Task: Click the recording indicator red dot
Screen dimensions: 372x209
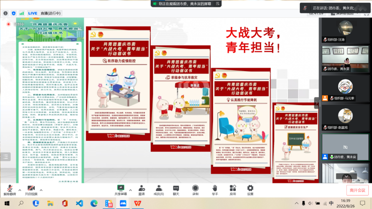Action: click(x=8, y=24)
